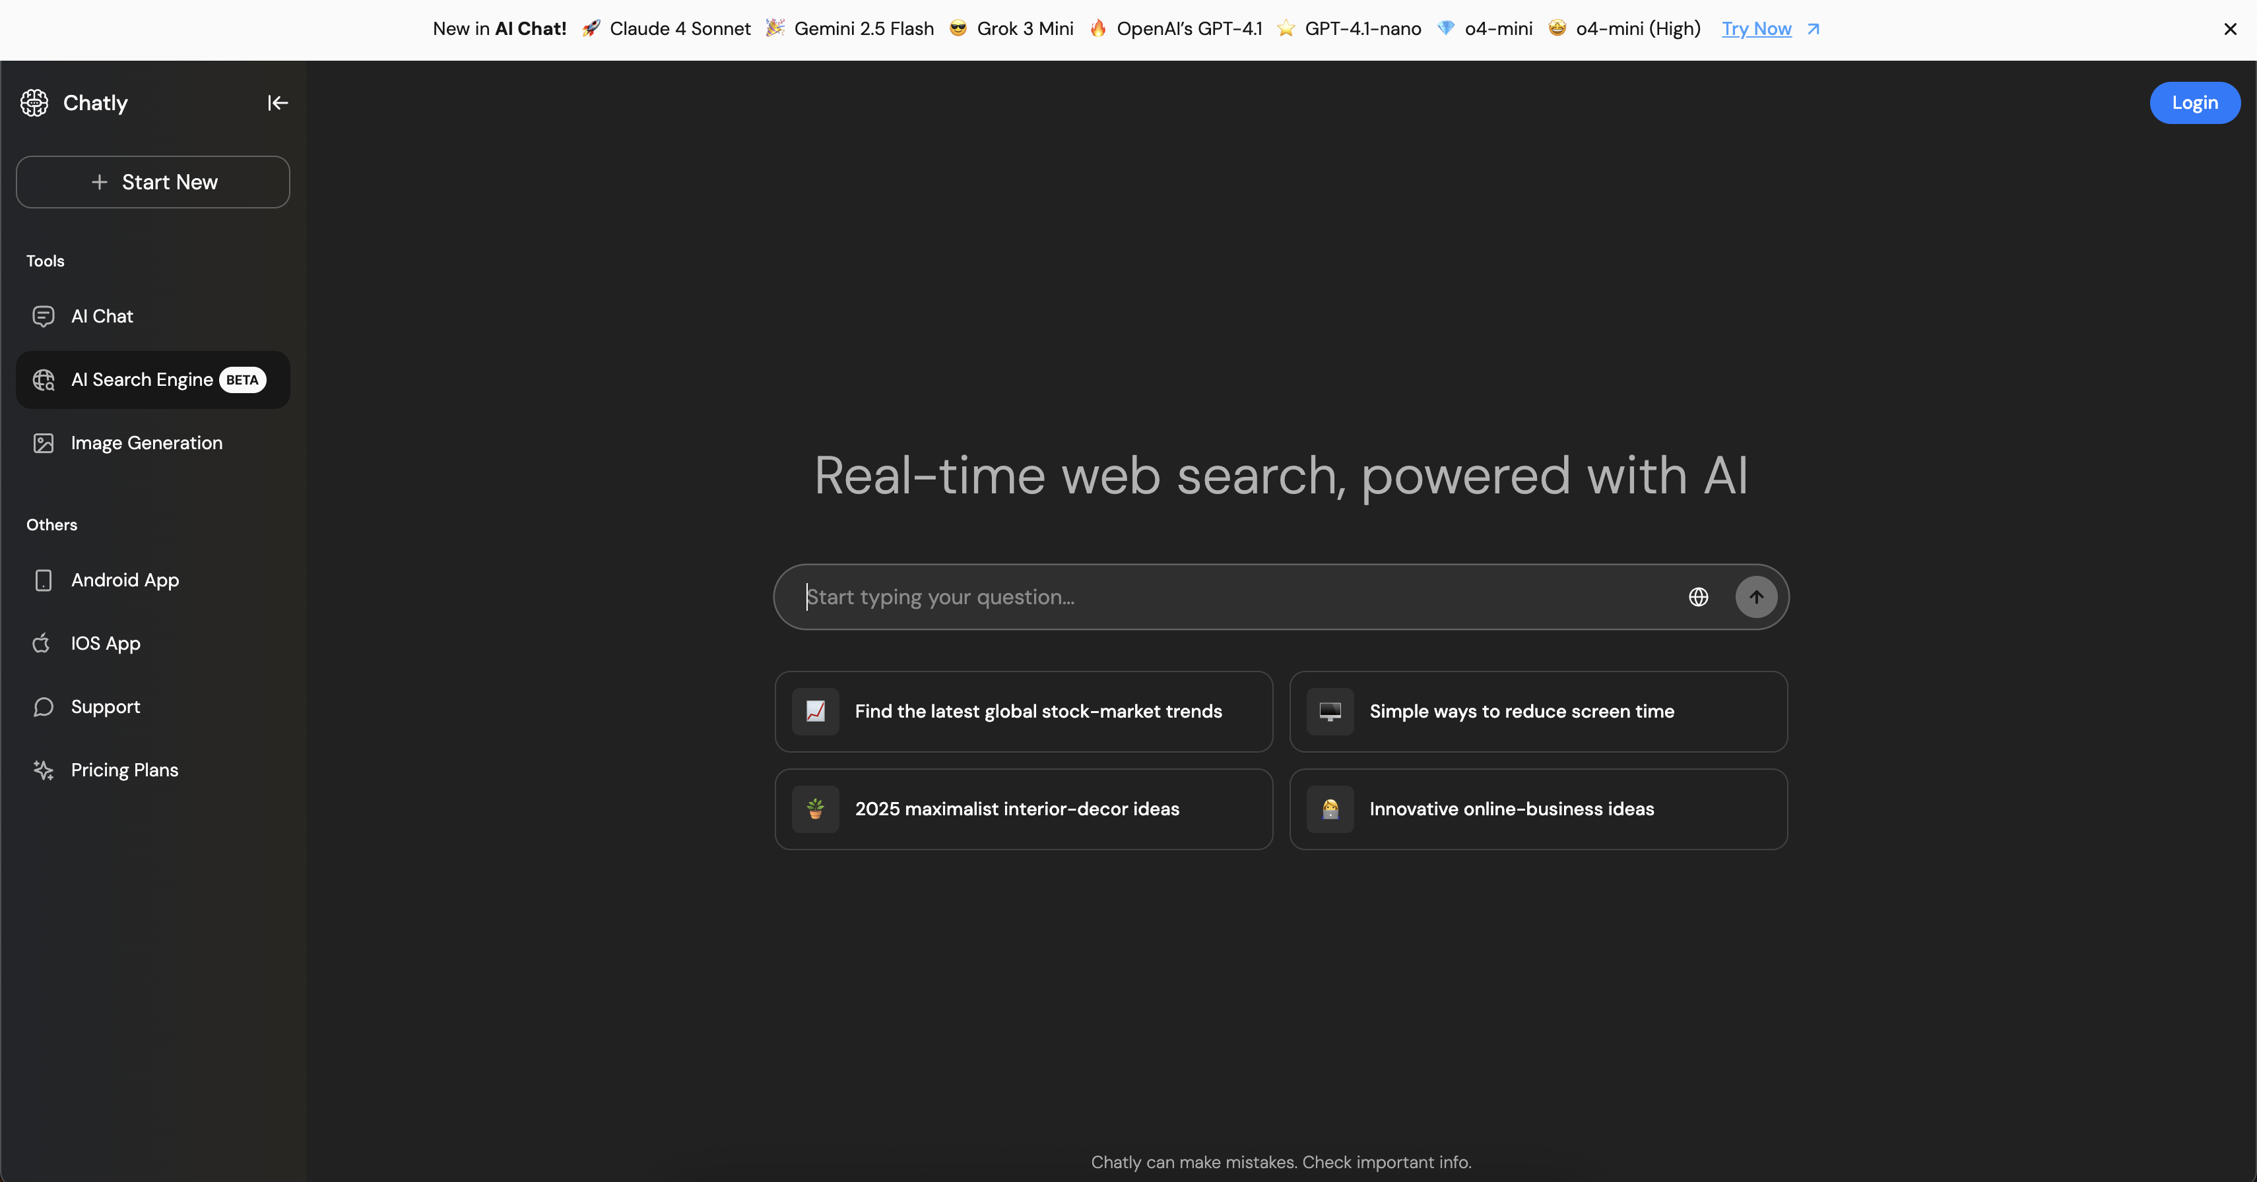2257x1182 pixels.
Task: Click the plus icon in Start New
Action: 99,182
